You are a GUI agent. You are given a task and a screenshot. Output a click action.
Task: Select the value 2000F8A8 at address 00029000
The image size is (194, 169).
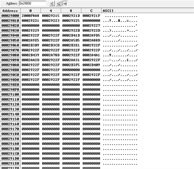(x=30, y=16)
